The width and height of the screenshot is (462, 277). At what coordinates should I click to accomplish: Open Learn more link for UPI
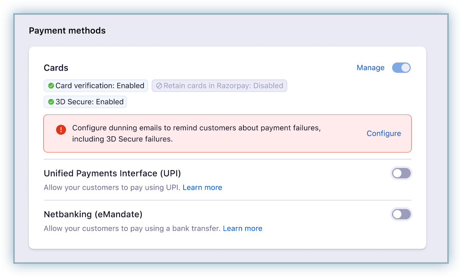point(202,187)
